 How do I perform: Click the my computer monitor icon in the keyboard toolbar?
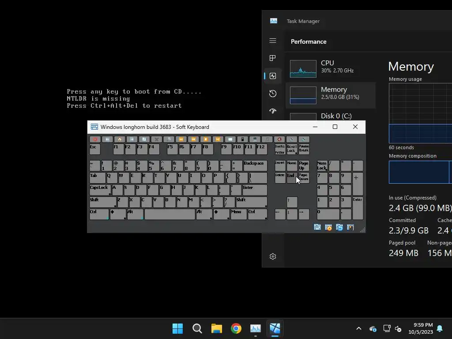coord(255,139)
